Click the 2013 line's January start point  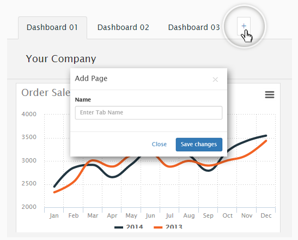(54, 192)
